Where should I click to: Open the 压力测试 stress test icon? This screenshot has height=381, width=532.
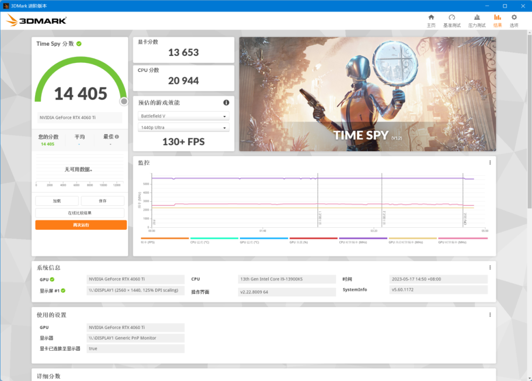coord(477,20)
